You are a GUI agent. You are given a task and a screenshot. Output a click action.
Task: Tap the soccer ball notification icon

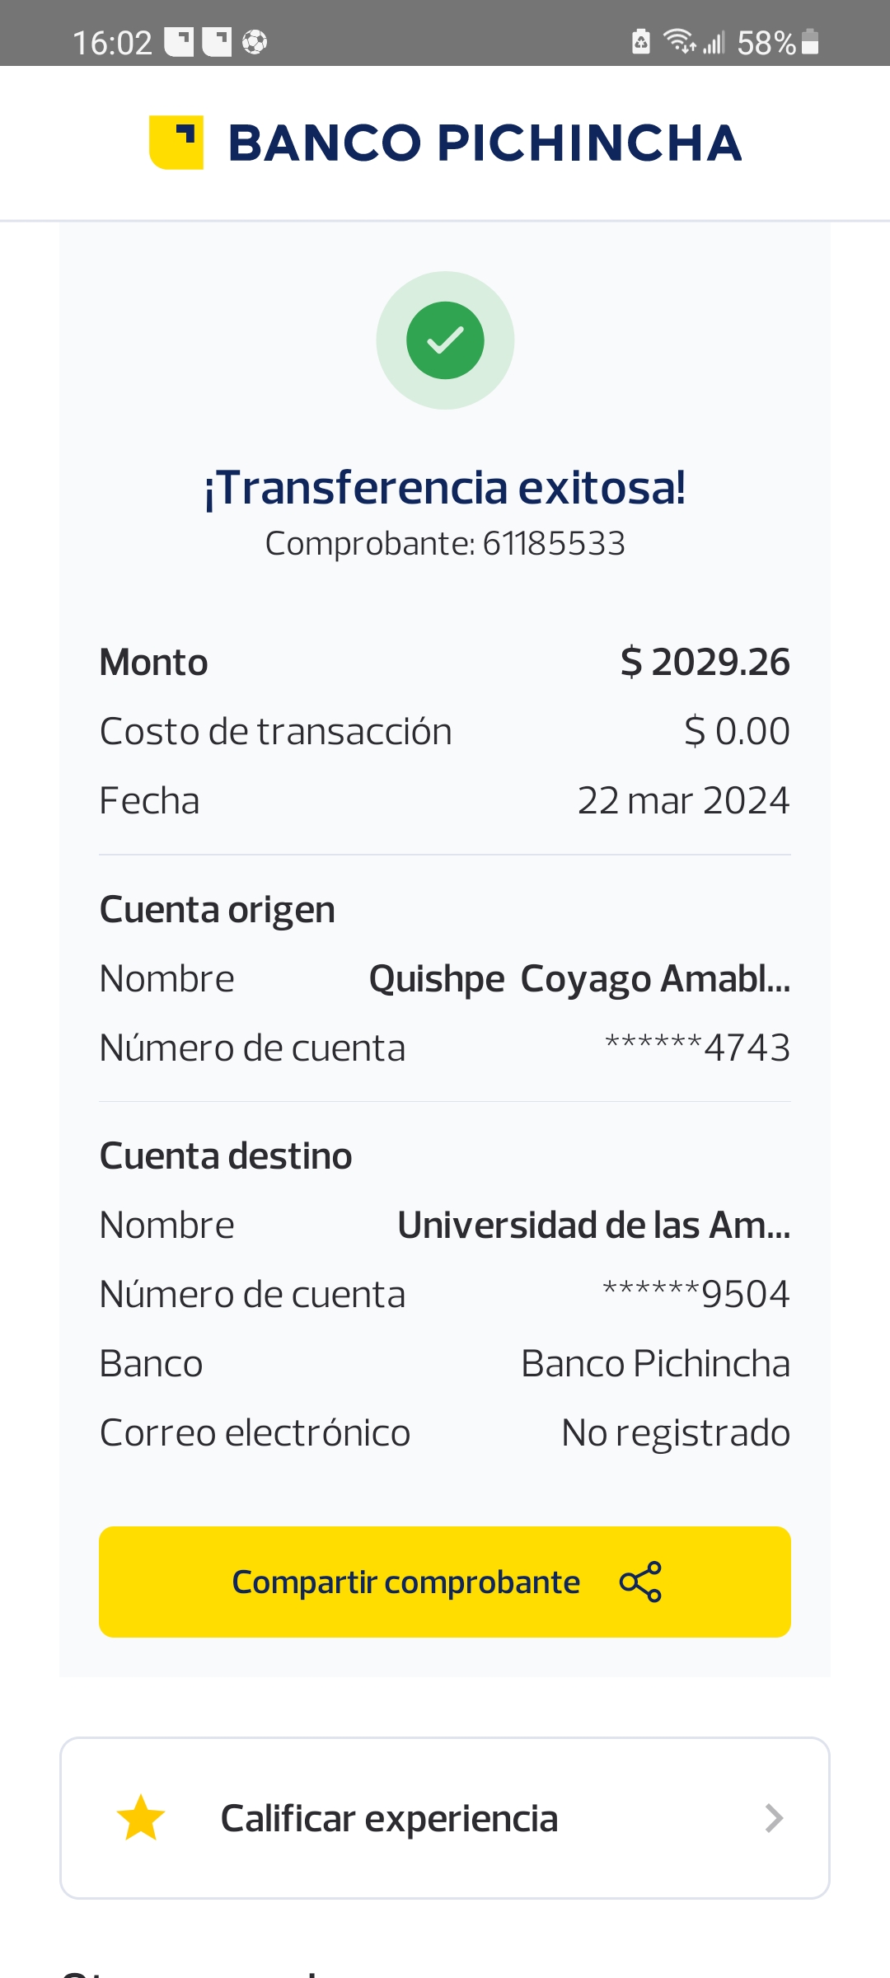(x=255, y=41)
